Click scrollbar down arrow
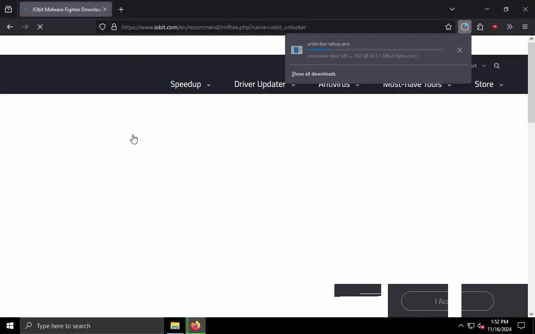Viewport: 535px width, 334px height. click(531, 314)
